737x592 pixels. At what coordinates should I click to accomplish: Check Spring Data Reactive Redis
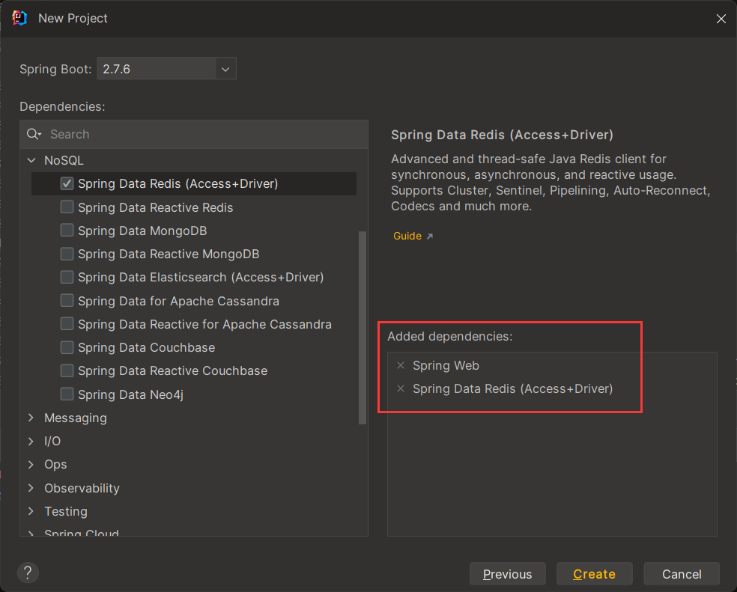coord(67,207)
